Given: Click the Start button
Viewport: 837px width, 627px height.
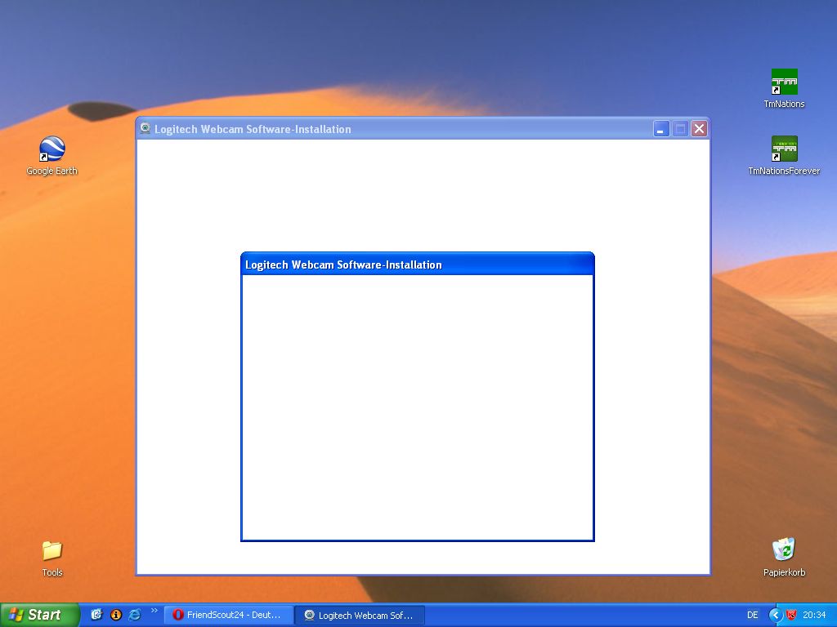Looking at the screenshot, I should pos(39,615).
